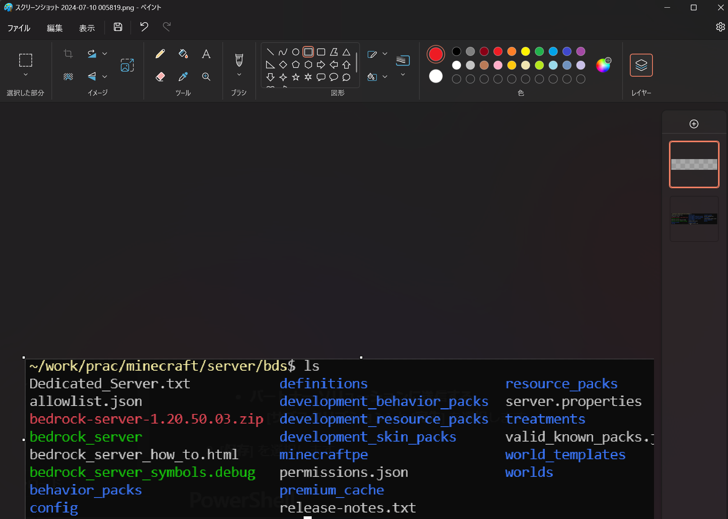
Task: Pick the Color picker eyedropper tool
Action: coord(183,77)
